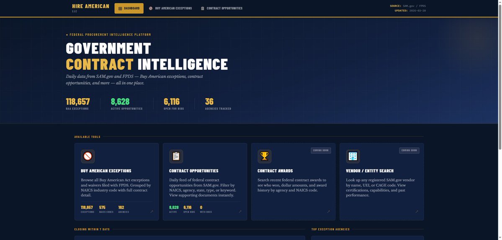Click the Updated date text

410,10
